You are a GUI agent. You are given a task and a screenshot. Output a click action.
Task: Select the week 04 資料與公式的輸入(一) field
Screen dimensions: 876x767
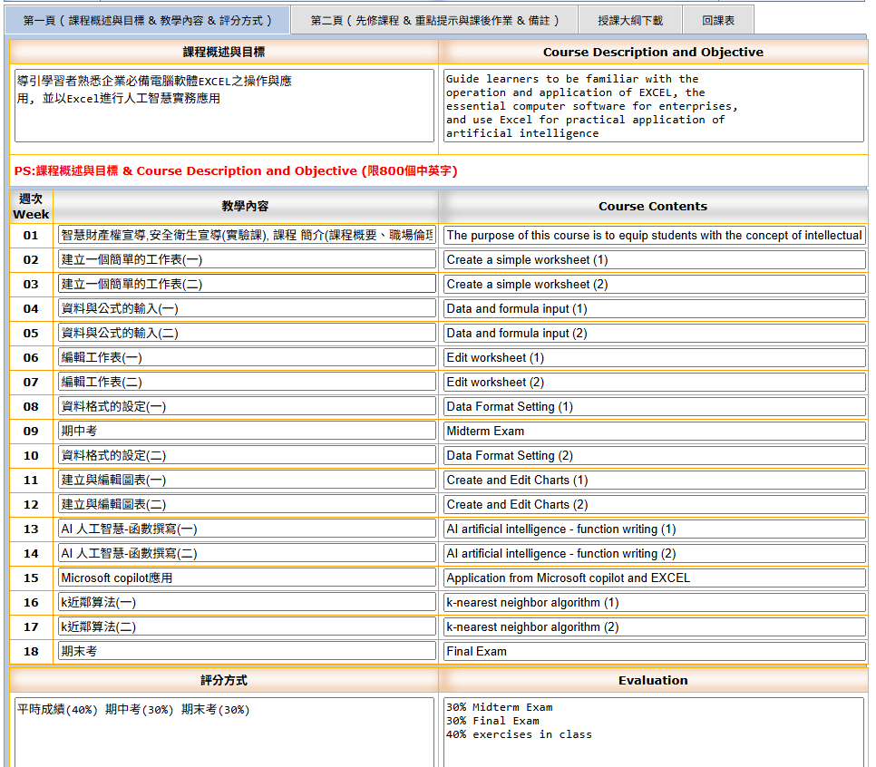click(x=247, y=309)
